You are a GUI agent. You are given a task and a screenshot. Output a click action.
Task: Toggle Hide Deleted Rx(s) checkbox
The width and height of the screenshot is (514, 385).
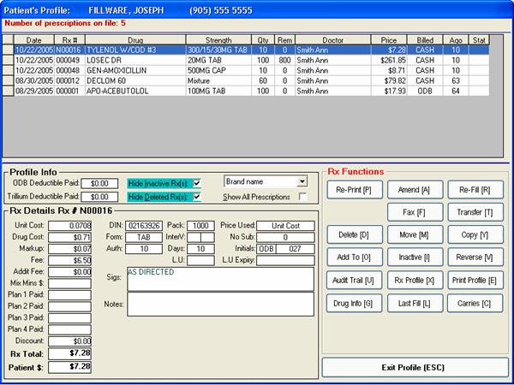tap(197, 197)
